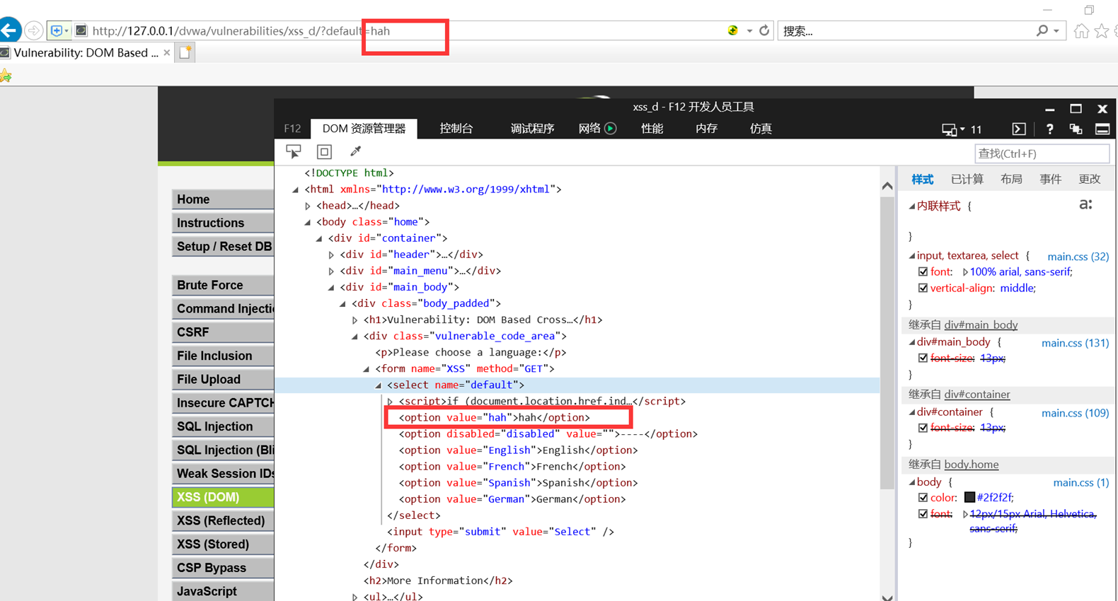Select the option value English line

tap(518, 450)
